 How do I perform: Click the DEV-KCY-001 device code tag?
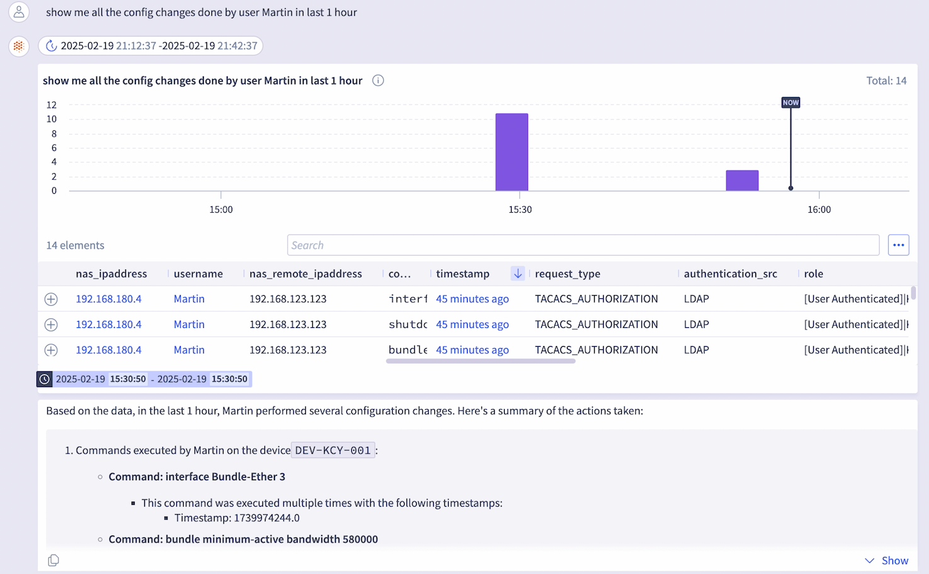(333, 450)
